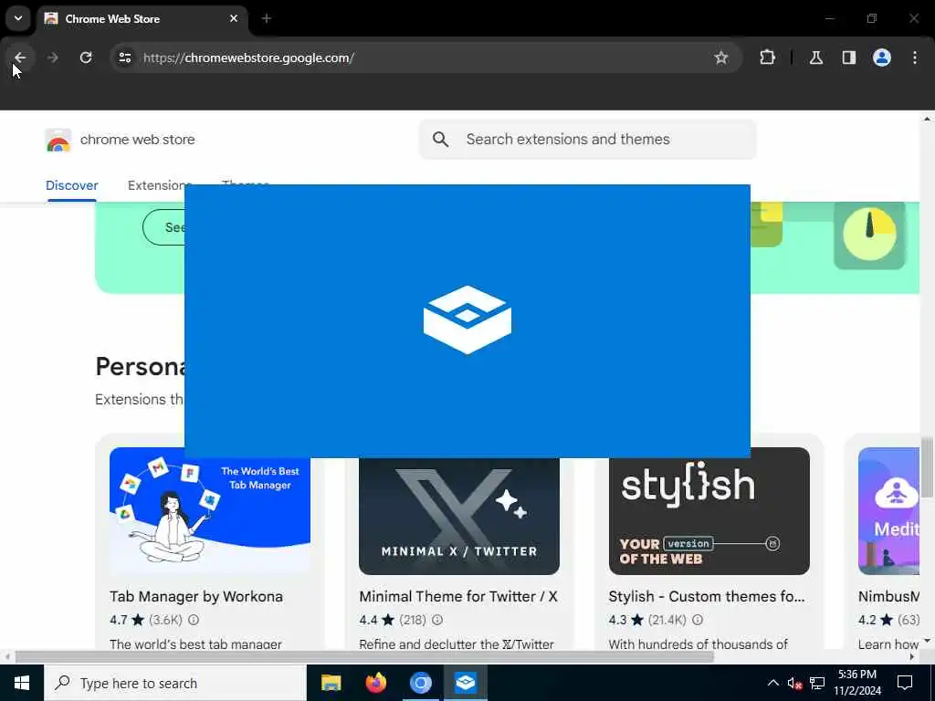Click the Windows Sandbox taskbar icon
This screenshot has width=935, height=701.
465,683
